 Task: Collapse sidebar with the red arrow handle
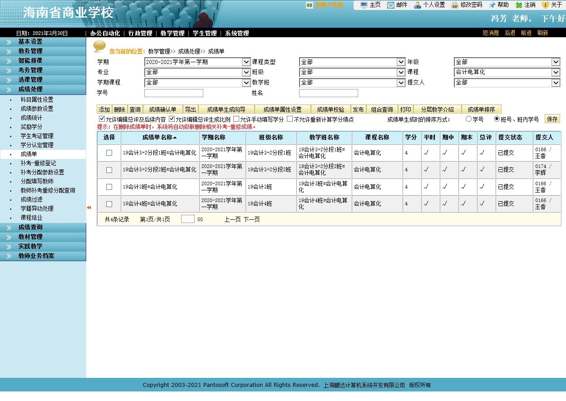click(x=89, y=208)
